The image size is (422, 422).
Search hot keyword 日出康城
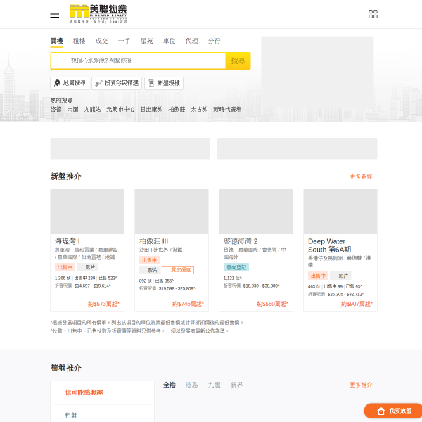tap(152, 109)
